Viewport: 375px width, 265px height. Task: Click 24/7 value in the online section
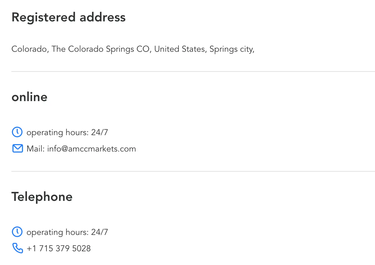pos(99,132)
